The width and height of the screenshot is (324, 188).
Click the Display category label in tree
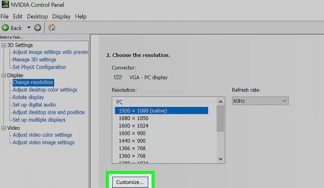tap(15, 75)
